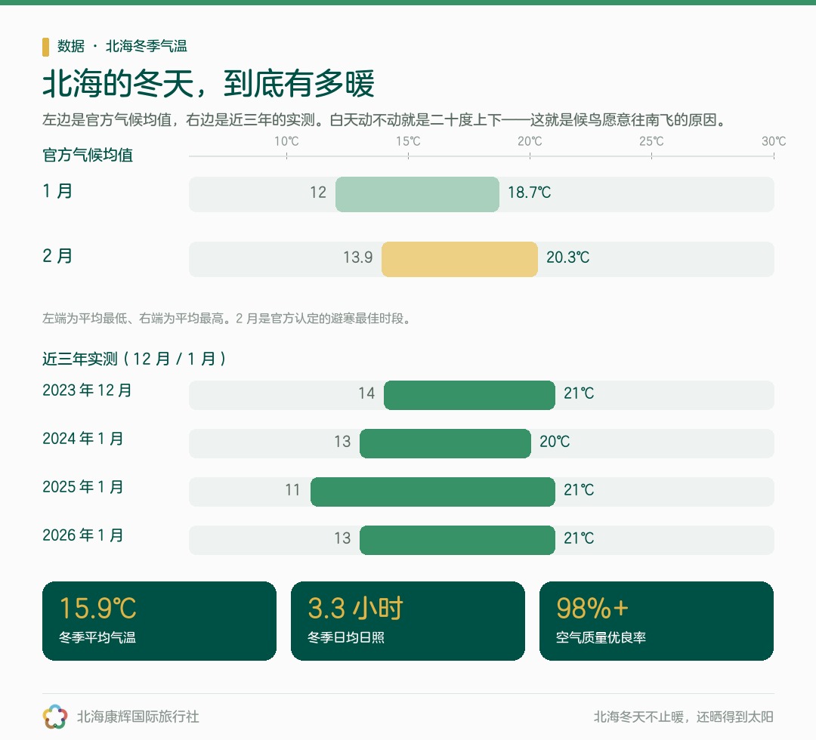This screenshot has width=816, height=740.
Task: Click the light green 1 月 temperature bar
Action: [417, 195]
